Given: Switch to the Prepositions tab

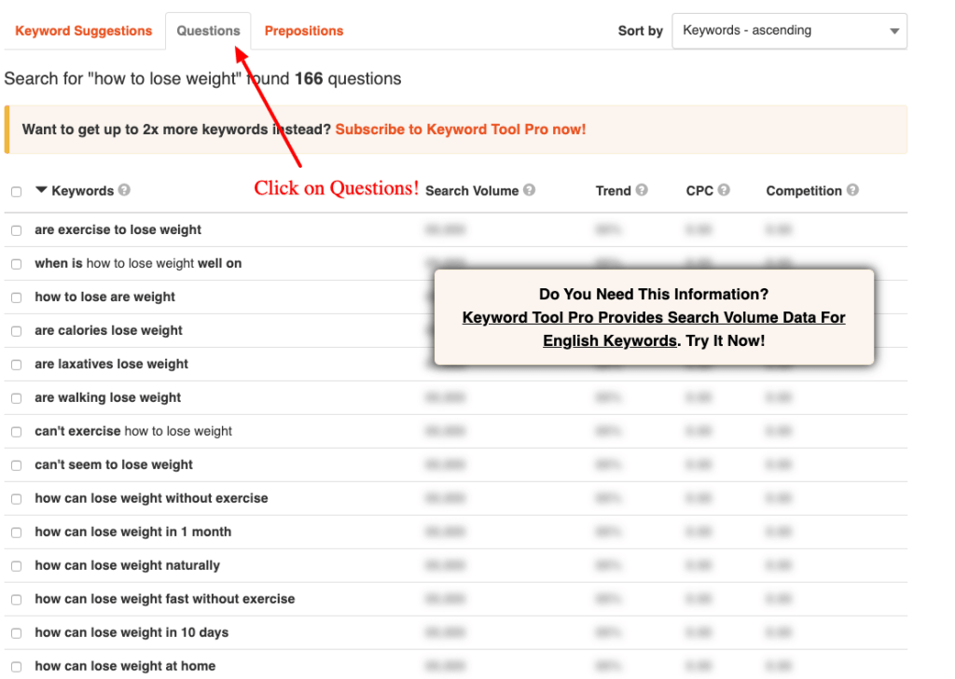Looking at the screenshot, I should click(304, 31).
